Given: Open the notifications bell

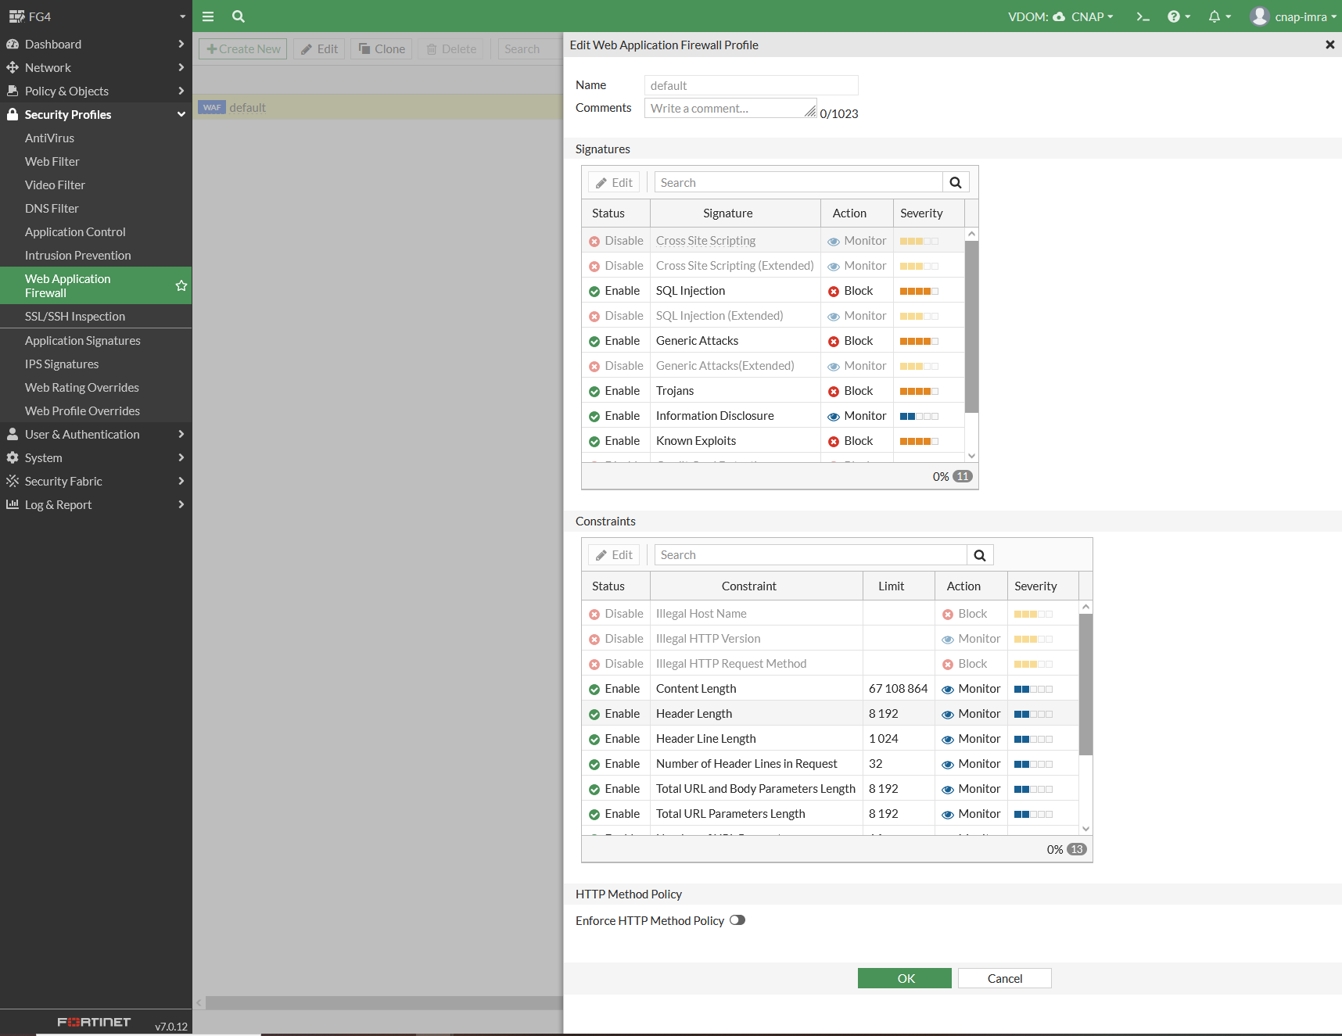Looking at the screenshot, I should 1218,16.
